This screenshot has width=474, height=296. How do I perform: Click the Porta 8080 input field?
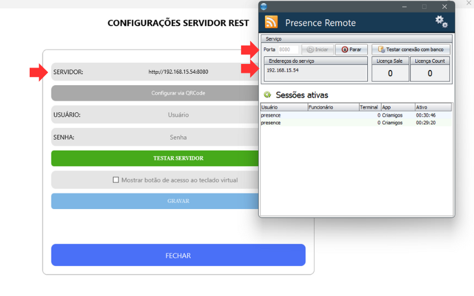(288, 50)
